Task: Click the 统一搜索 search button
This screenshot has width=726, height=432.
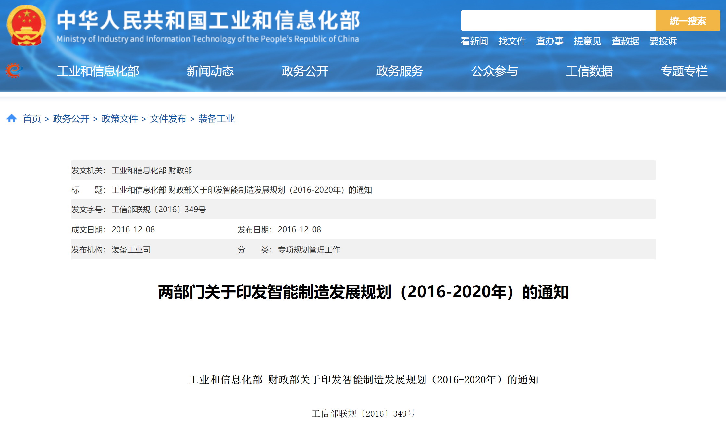Action: [688, 20]
